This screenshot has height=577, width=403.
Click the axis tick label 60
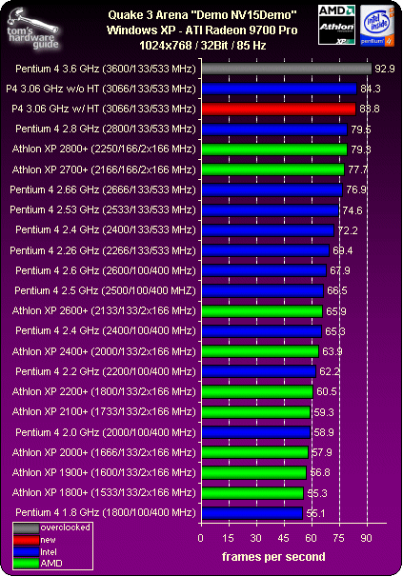click(x=311, y=538)
